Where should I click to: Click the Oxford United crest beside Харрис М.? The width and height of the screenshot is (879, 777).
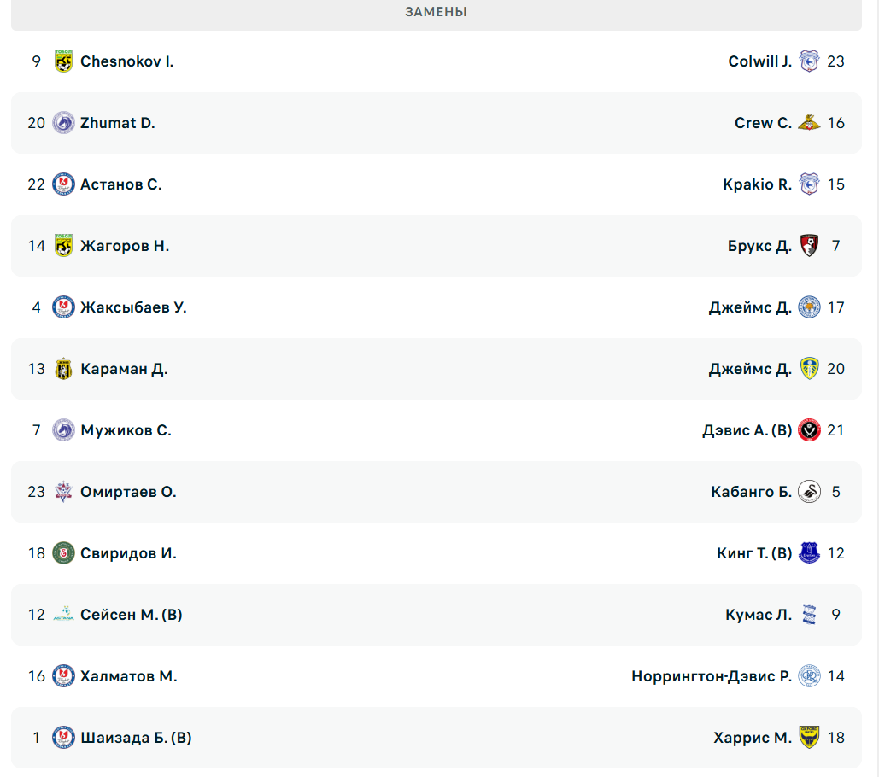(x=809, y=738)
